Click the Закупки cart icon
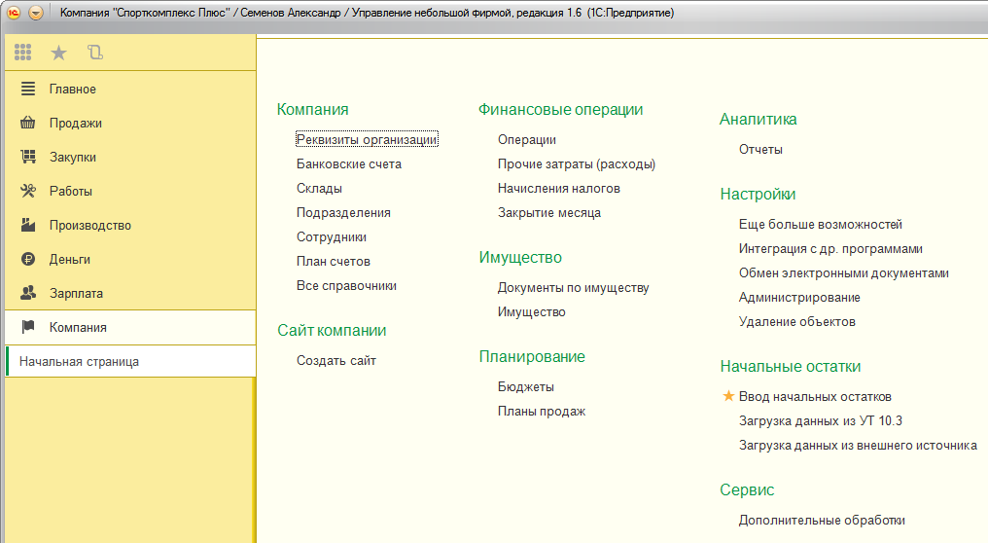988x543 pixels. pos(28,157)
